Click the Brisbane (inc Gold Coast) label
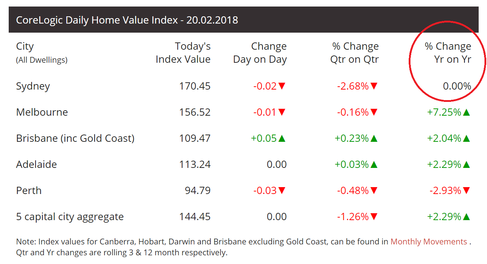Image resolution: width=487 pixels, height=264 pixels. (x=75, y=139)
